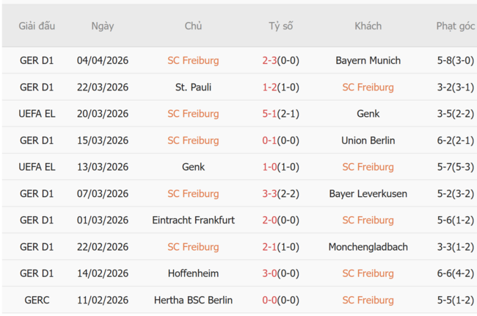Open the Hoffenheim team link
Viewport: 477px width, 316px height.
pyautogui.click(x=193, y=273)
